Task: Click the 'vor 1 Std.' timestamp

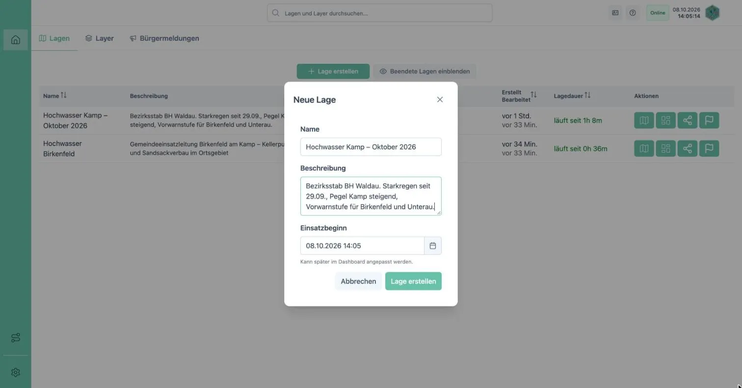Action: pyautogui.click(x=516, y=116)
